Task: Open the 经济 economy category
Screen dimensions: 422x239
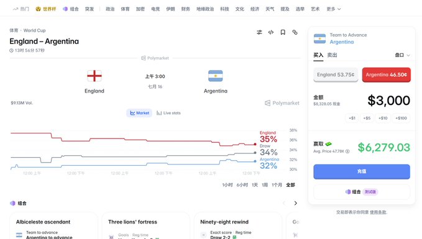Action: click(x=255, y=9)
